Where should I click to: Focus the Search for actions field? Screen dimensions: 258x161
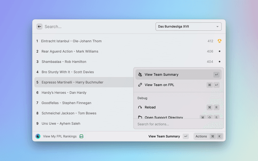tap(177, 124)
